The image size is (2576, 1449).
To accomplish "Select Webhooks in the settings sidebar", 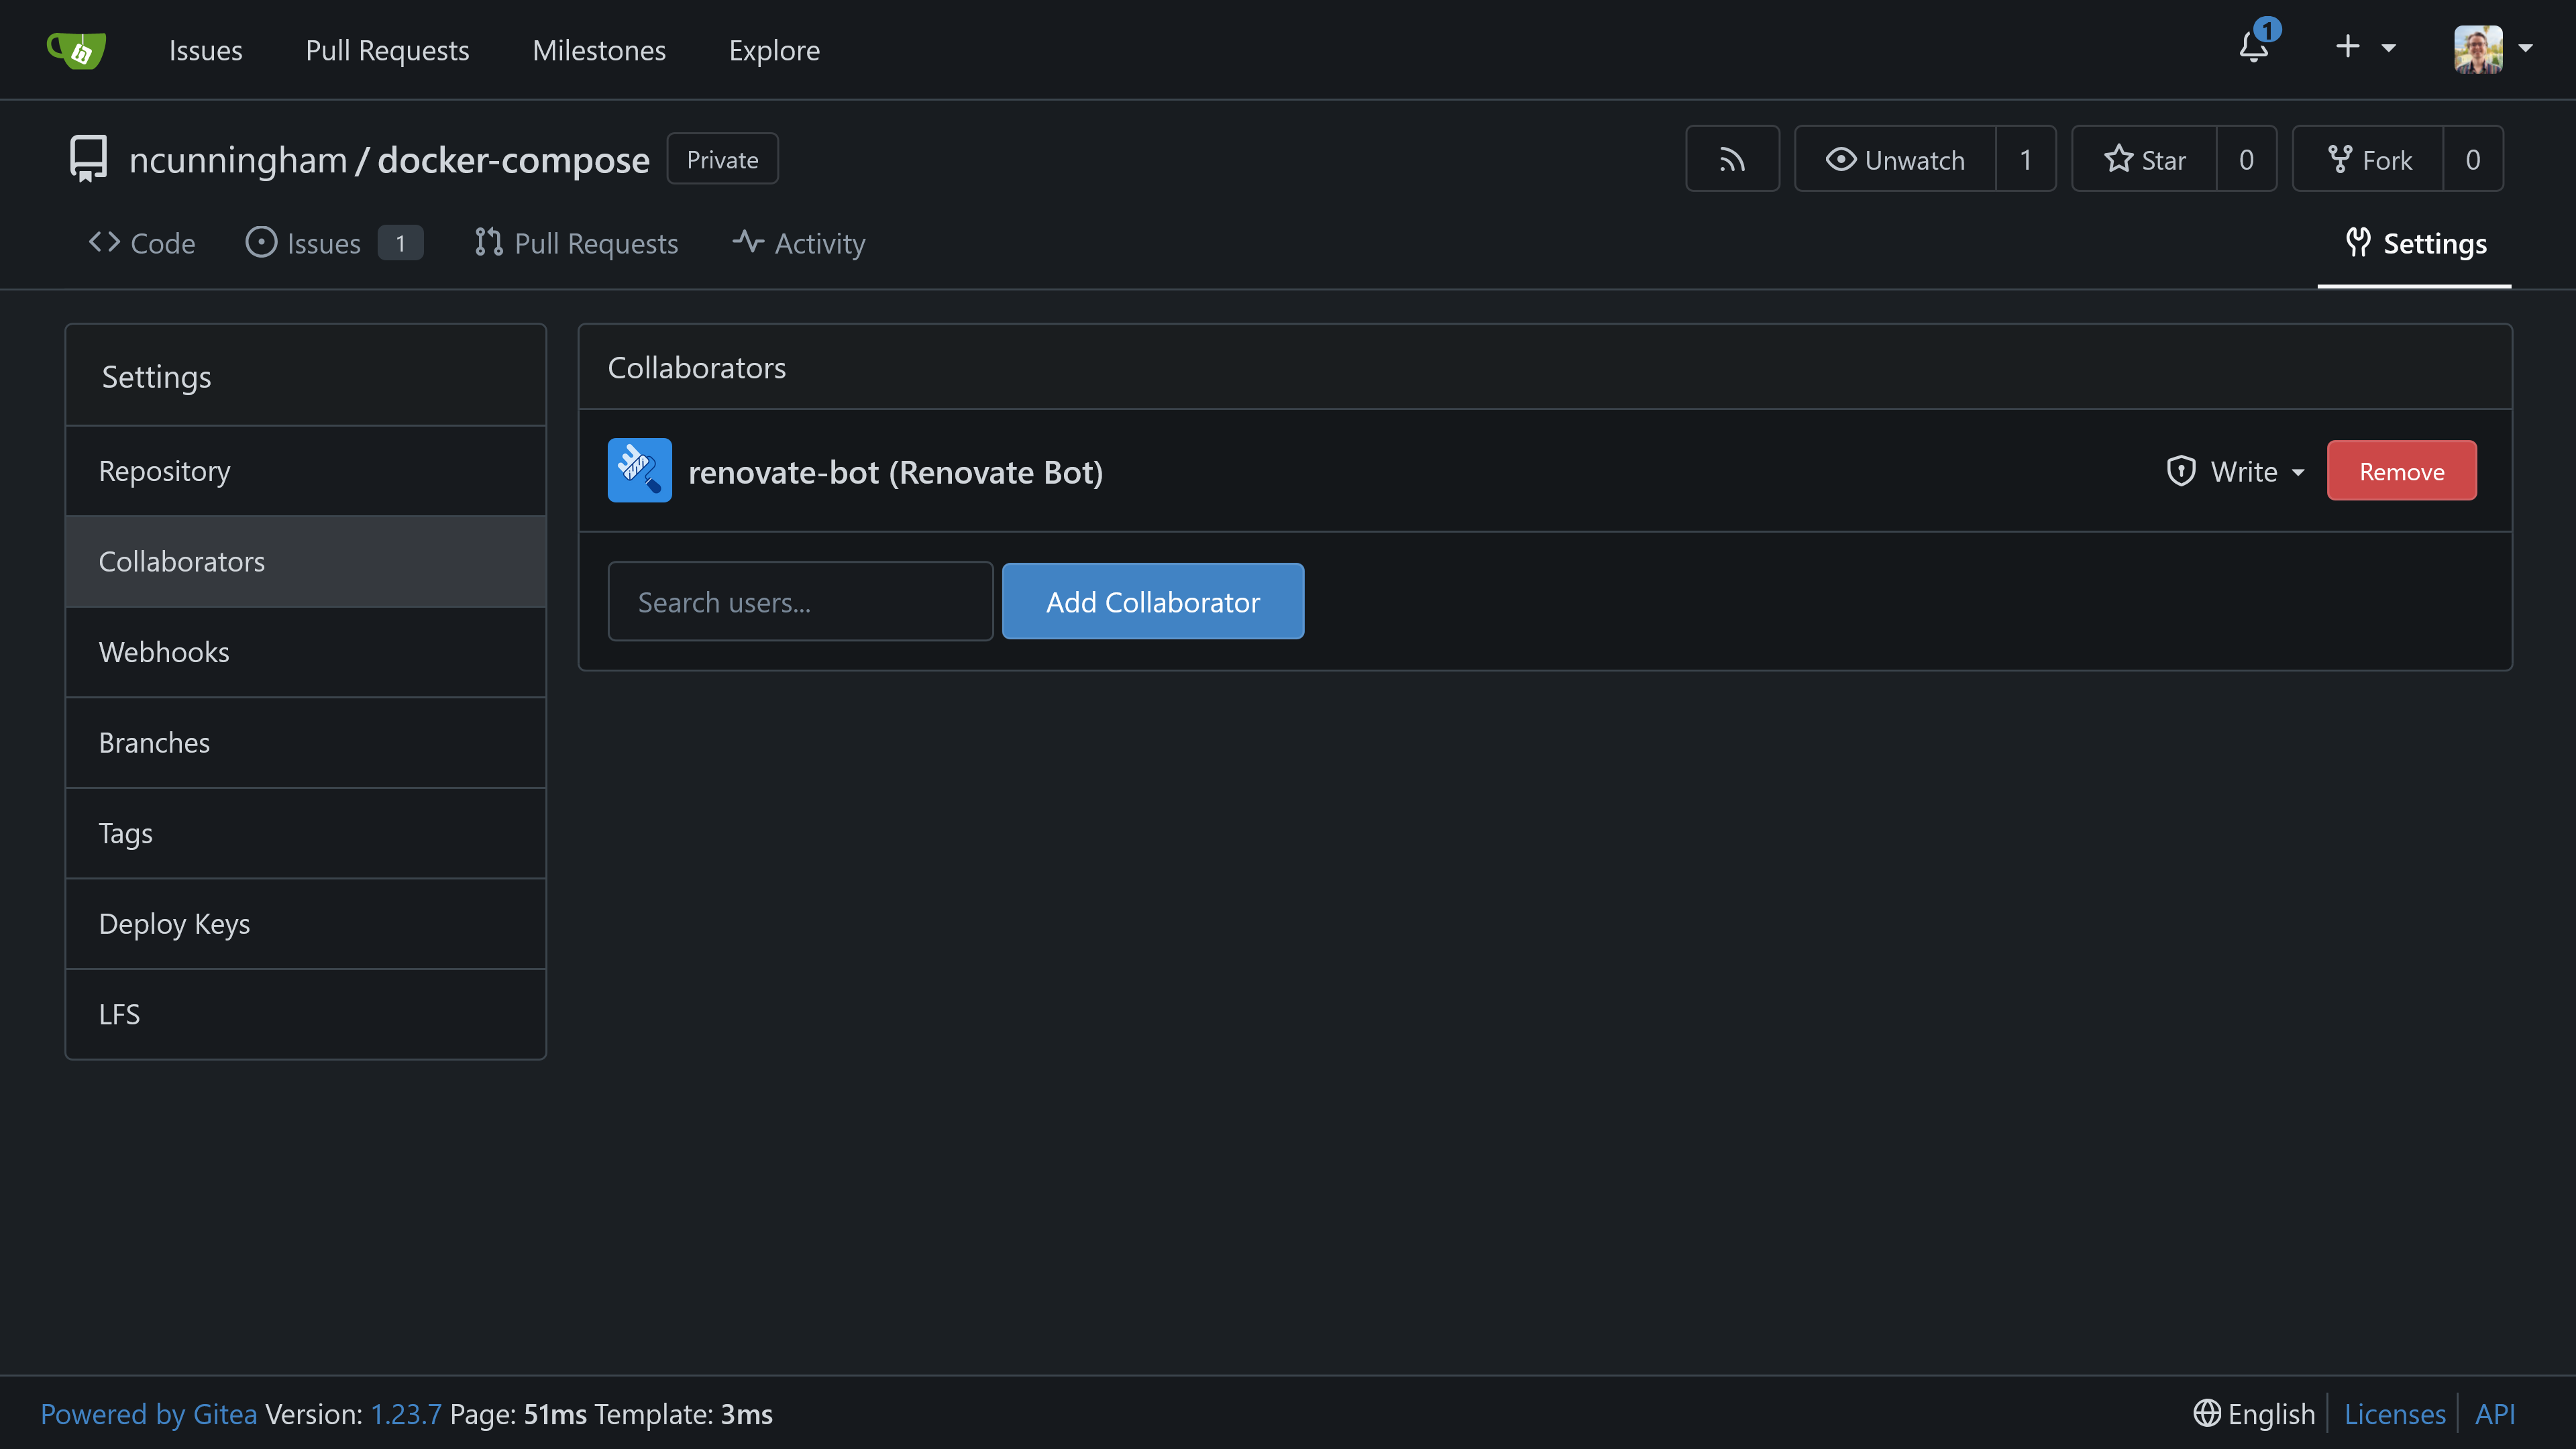I will tap(306, 652).
